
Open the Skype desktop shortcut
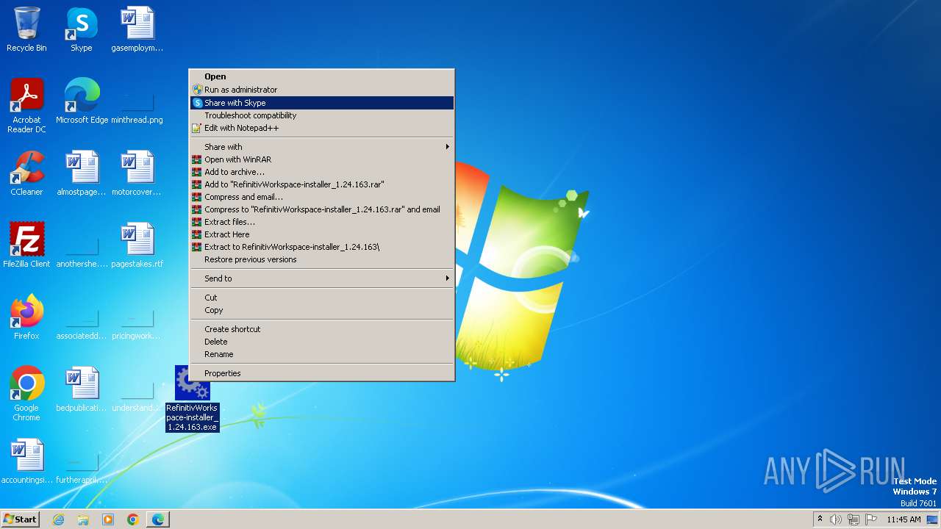[82, 29]
